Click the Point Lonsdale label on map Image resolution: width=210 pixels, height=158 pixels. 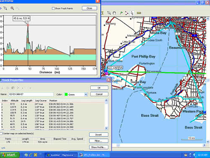[144, 87]
